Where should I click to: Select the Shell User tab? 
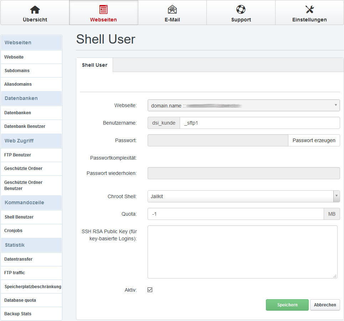tap(94, 65)
